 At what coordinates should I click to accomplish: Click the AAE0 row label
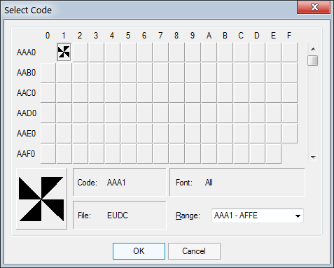point(26,134)
